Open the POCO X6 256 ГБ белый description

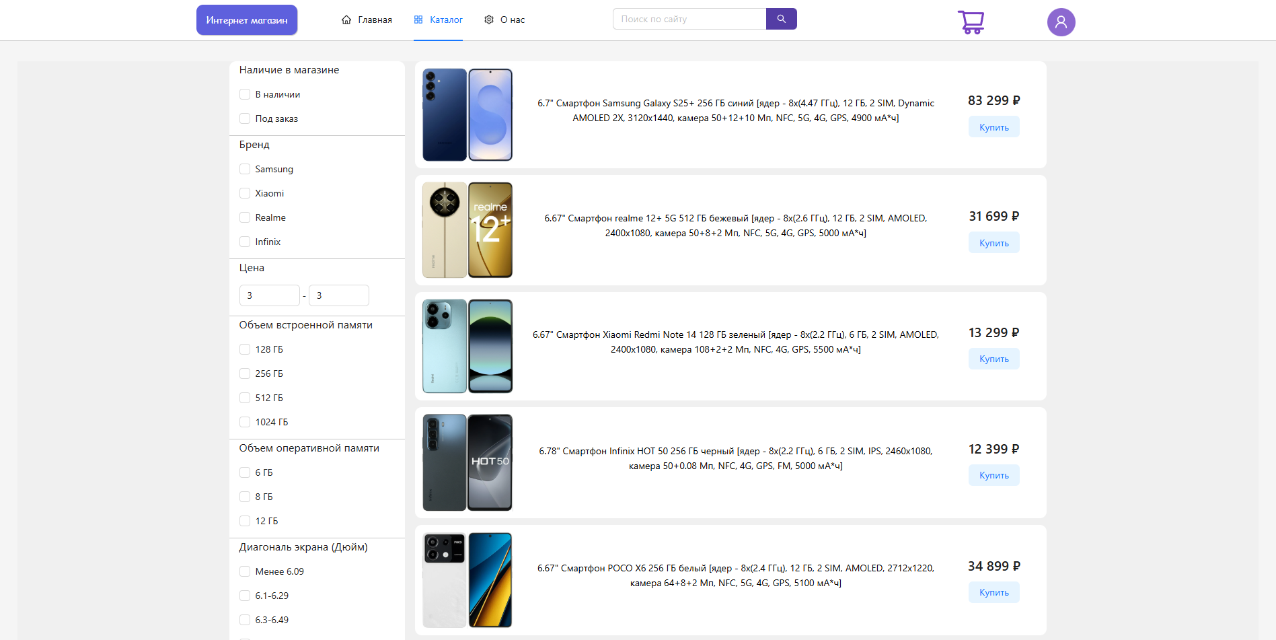pyautogui.click(x=736, y=575)
